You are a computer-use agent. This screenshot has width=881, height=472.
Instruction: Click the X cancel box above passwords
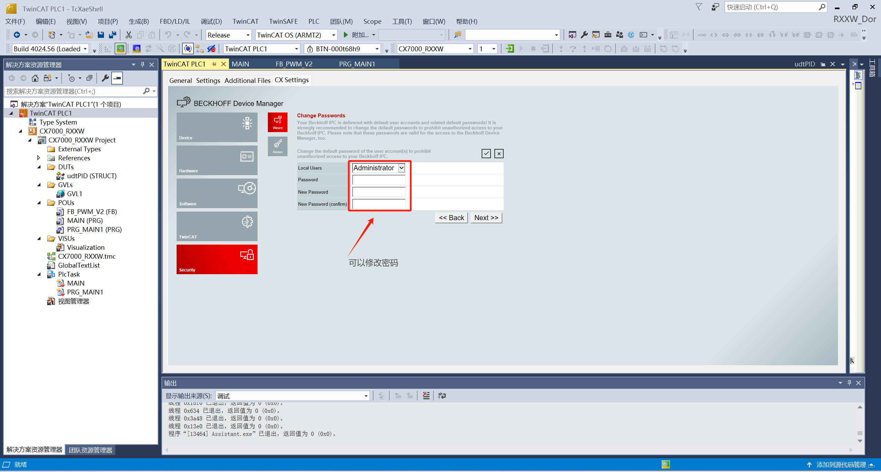pyautogui.click(x=499, y=153)
